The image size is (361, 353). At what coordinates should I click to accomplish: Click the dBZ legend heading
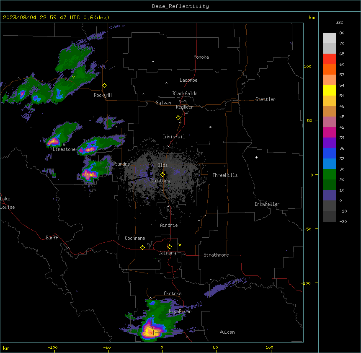click(339, 22)
